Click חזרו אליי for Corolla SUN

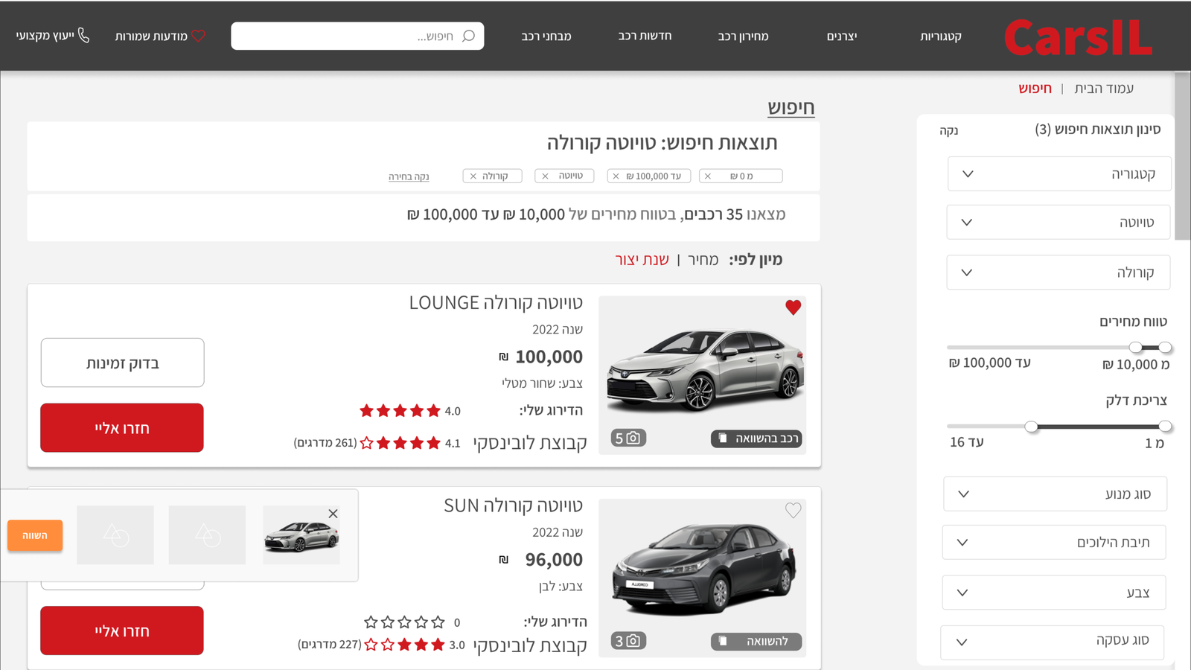tap(122, 631)
